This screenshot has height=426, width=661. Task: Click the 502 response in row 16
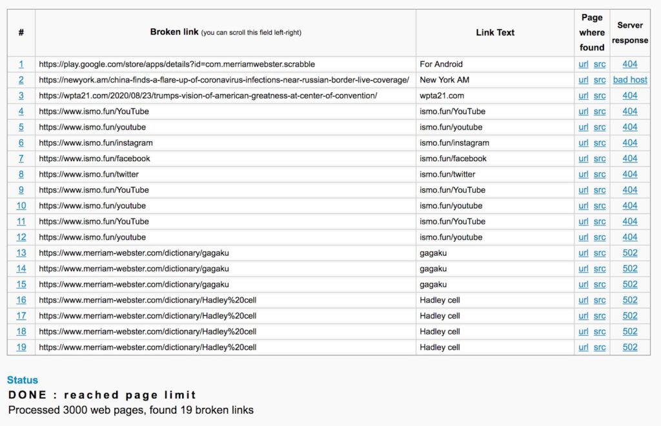click(630, 300)
